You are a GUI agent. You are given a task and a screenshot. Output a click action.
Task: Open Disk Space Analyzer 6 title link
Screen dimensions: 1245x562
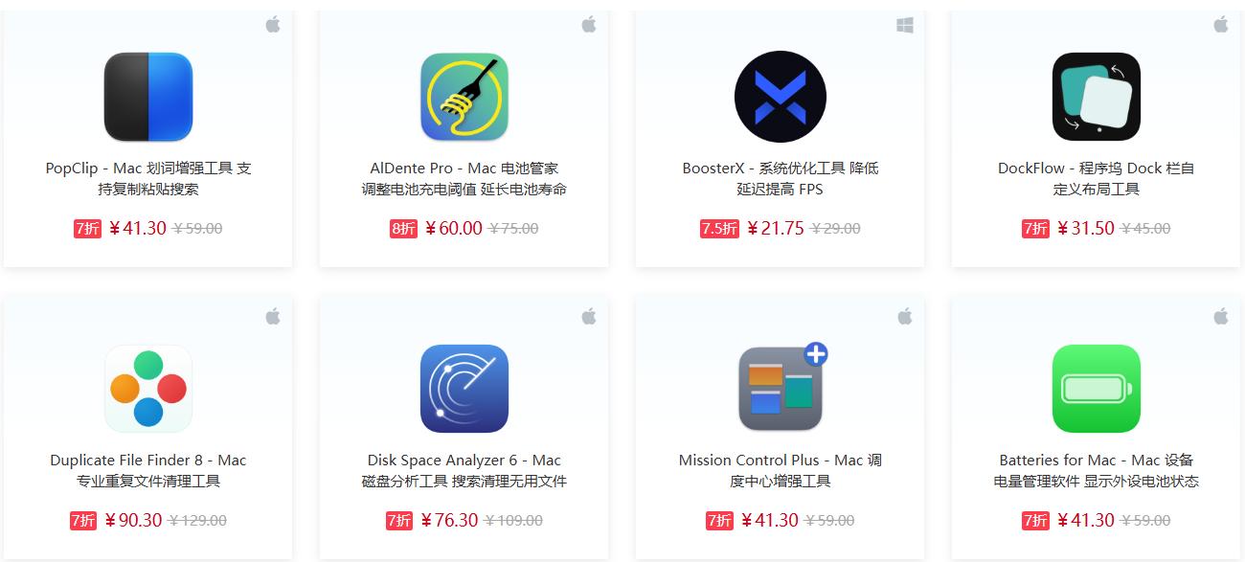point(464,471)
